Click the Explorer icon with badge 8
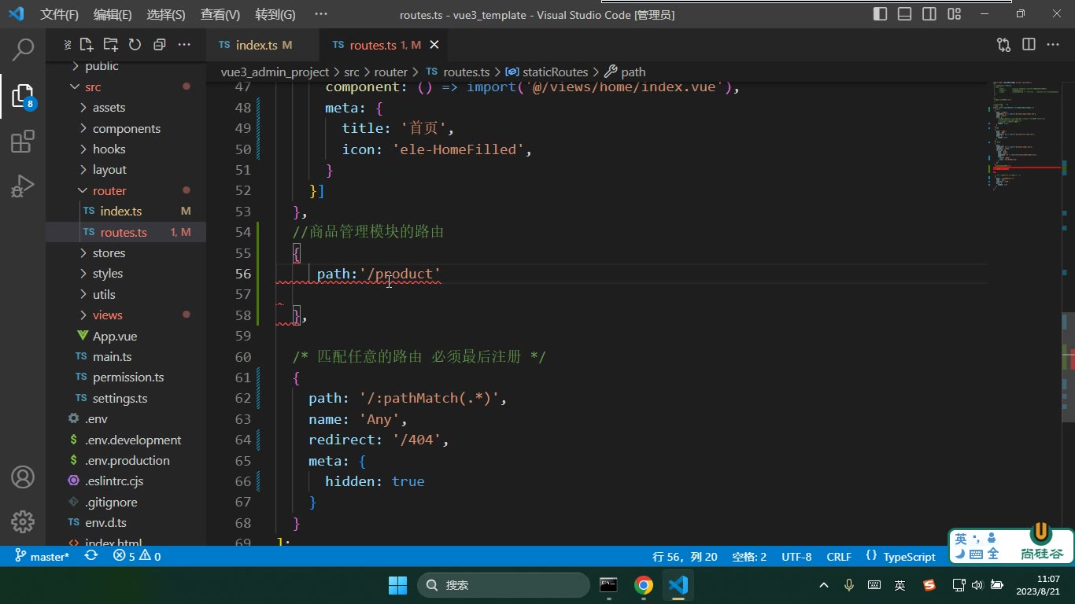 point(23,96)
